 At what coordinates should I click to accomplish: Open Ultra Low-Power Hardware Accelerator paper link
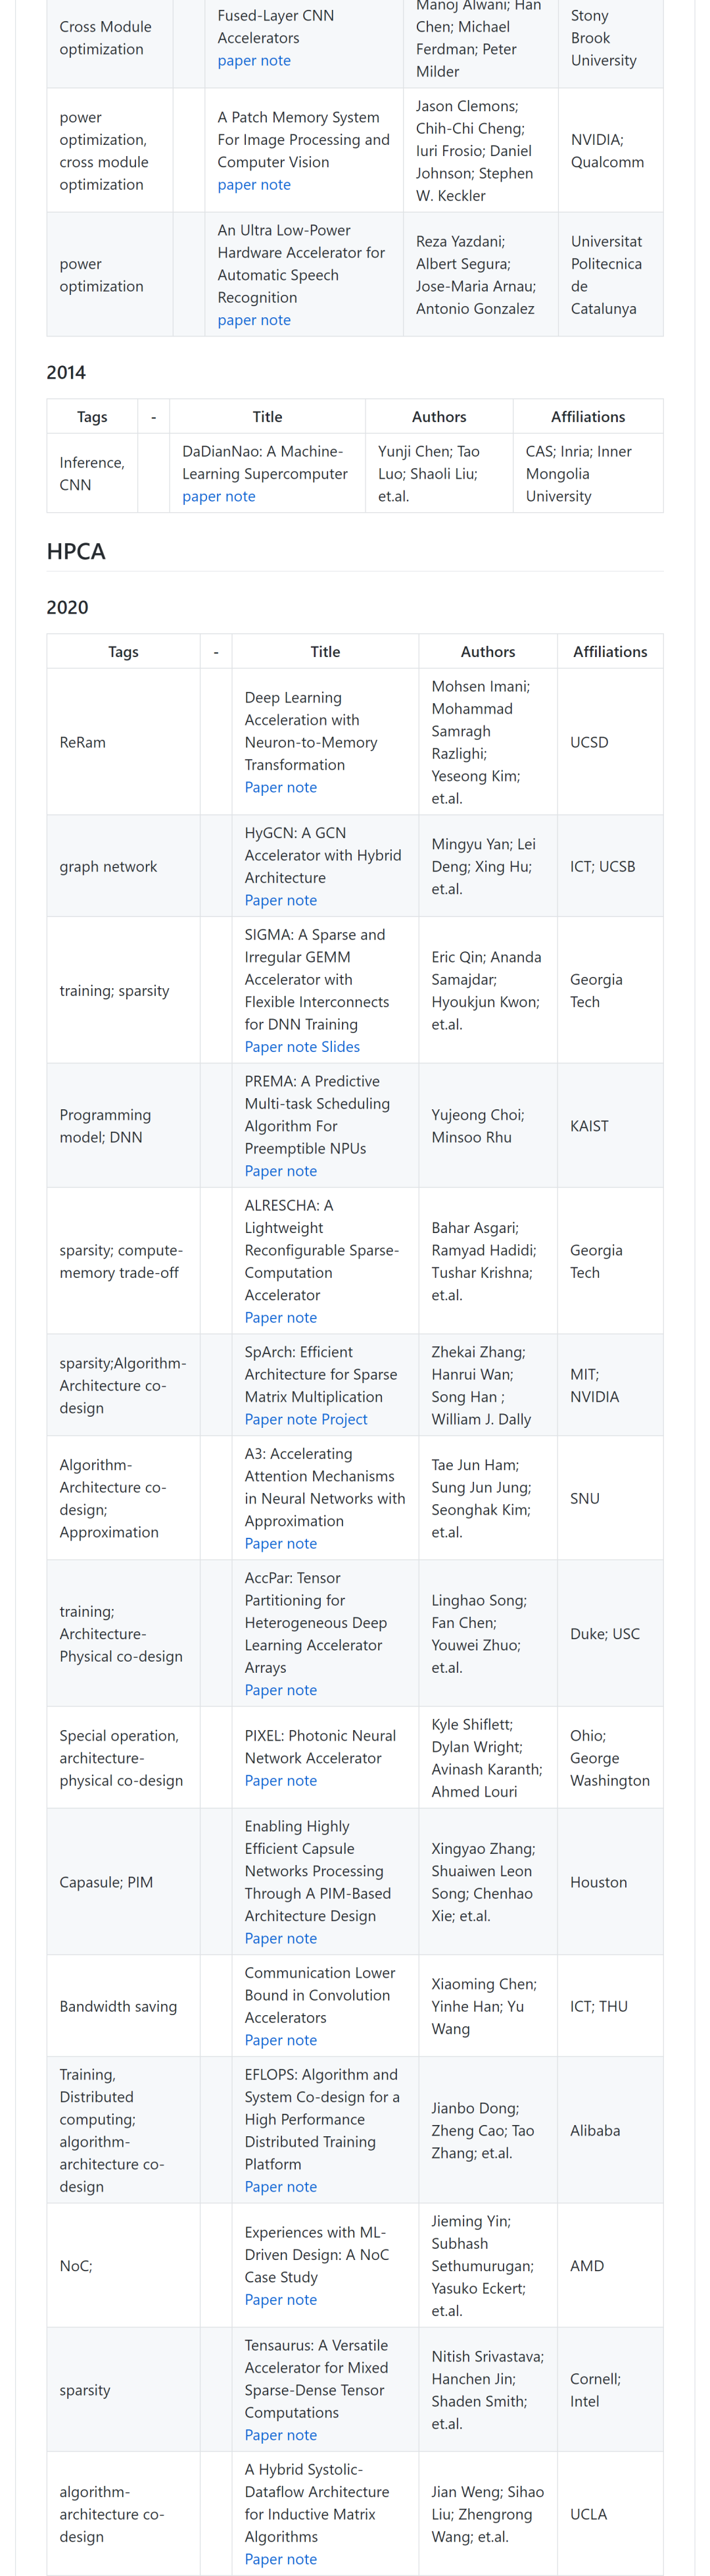237,320
